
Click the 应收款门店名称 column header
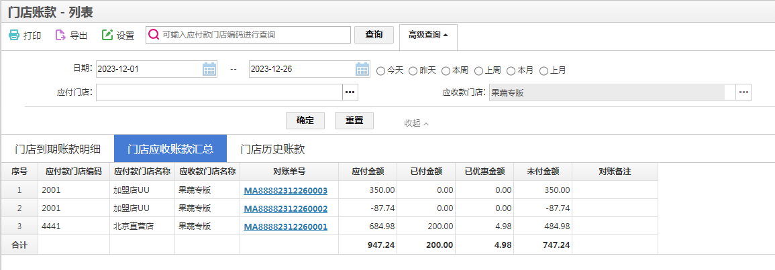(207, 172)
